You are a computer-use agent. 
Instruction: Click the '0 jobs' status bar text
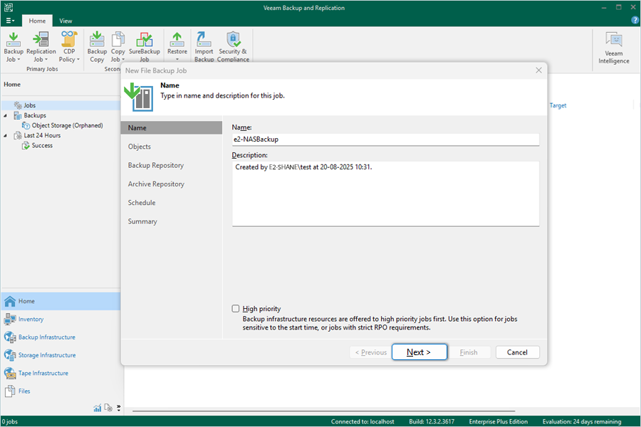point(10,422)
